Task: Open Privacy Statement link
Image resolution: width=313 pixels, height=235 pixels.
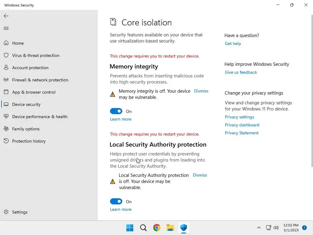Action: click(241, 133)
